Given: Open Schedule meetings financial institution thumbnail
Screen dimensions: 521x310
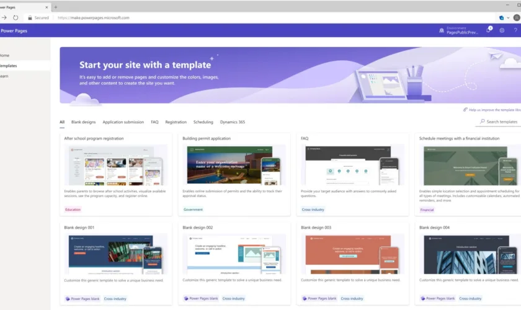Looking at the screenshot, I should pyautogui.click(x=470, y=165).
